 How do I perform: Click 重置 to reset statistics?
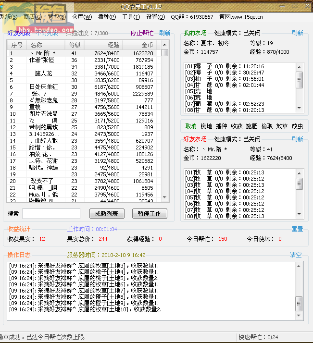click(297, 229)
